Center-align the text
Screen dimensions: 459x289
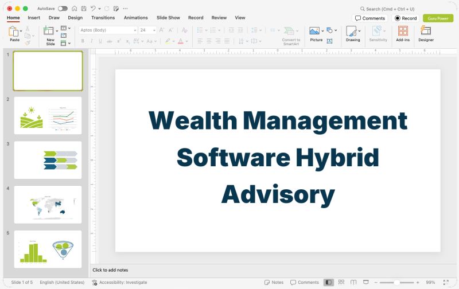click(209, 41)
